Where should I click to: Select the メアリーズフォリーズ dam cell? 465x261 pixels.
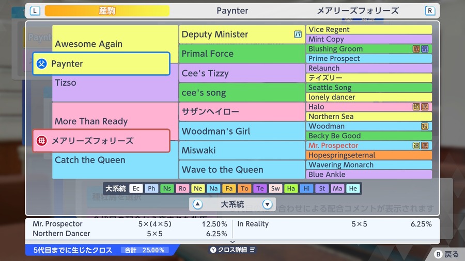pyautogui.click(x=101, y=141)
